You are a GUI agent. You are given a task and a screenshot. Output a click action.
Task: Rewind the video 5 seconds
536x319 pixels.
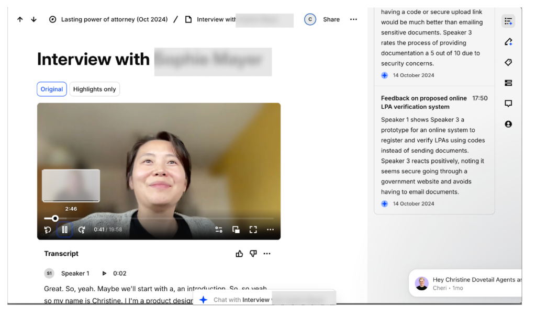48,230
